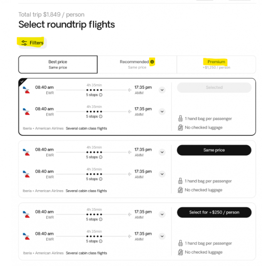Image resolution: width=262 pixels, height=266 pixels.
Task: Click the disabled 'Selected' button
Action: point(214,87)
